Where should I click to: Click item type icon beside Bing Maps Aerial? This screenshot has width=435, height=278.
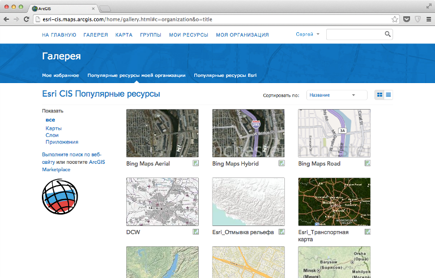click(x=195, y=163)
